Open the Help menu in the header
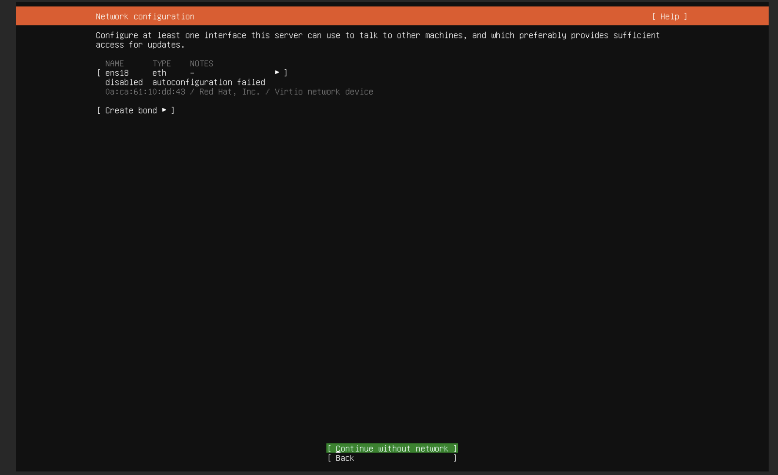The width and height of the screenshot is (778, 475). [670, 16]
